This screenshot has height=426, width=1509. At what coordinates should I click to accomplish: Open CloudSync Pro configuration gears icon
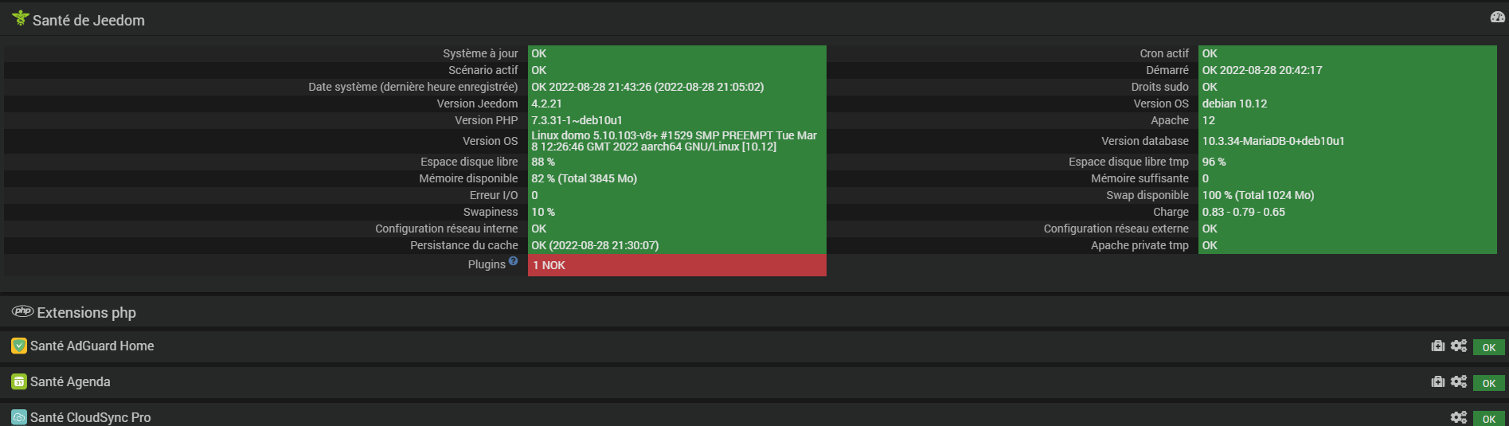tap(1458, 417)
